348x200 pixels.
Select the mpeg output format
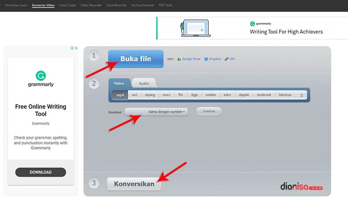point(150,95)
